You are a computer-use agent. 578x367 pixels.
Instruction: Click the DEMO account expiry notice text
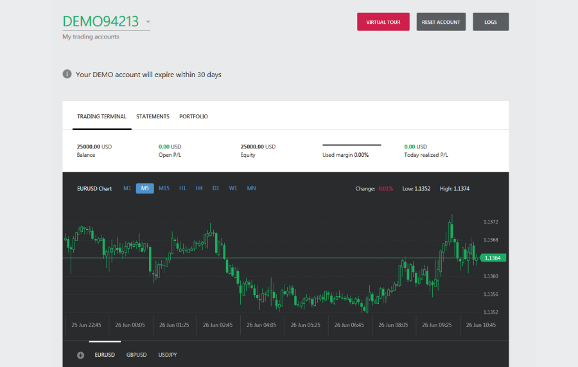[148, 75]
